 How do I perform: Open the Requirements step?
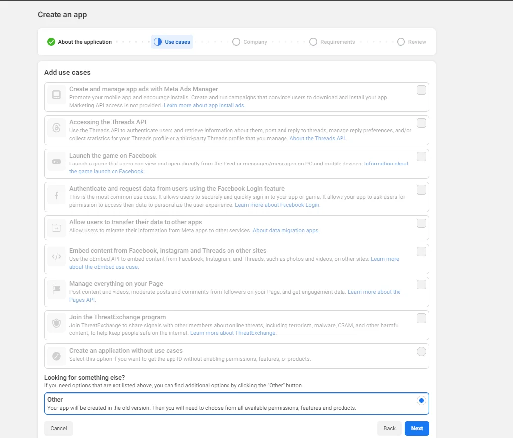click(x=332, y=42)
